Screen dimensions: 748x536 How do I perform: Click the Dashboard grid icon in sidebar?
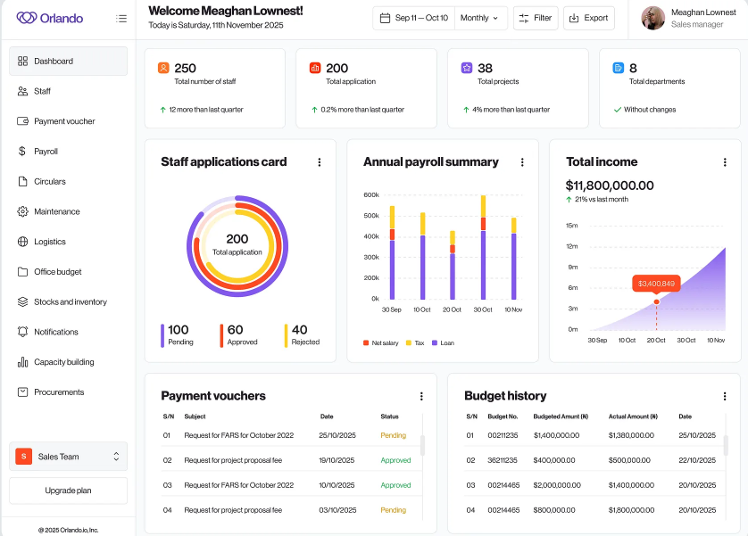22,61
